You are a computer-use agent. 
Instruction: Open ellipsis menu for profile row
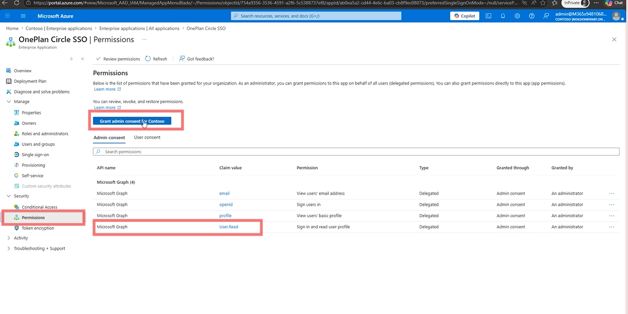(x=612, y=216)
